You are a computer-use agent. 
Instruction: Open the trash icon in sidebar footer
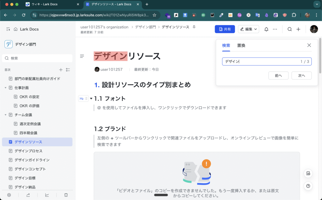coord(66,195)
